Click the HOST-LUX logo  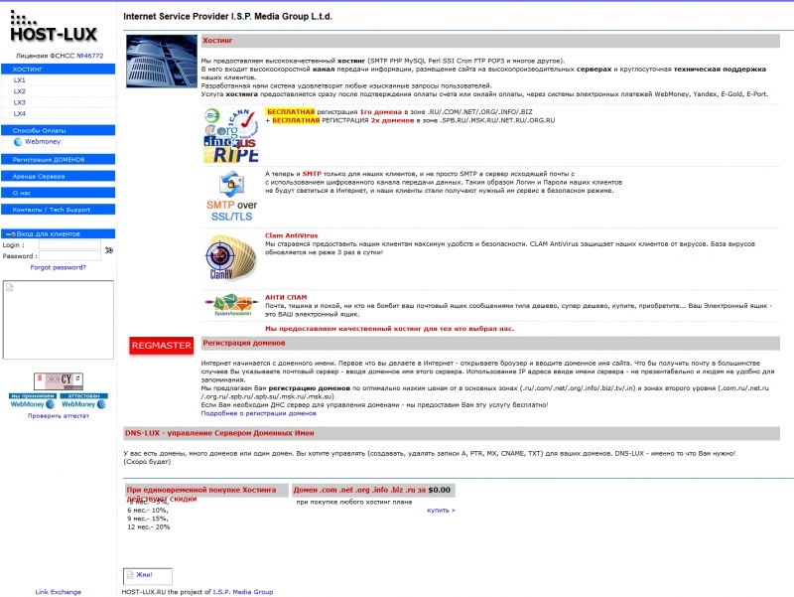(54, 27)
